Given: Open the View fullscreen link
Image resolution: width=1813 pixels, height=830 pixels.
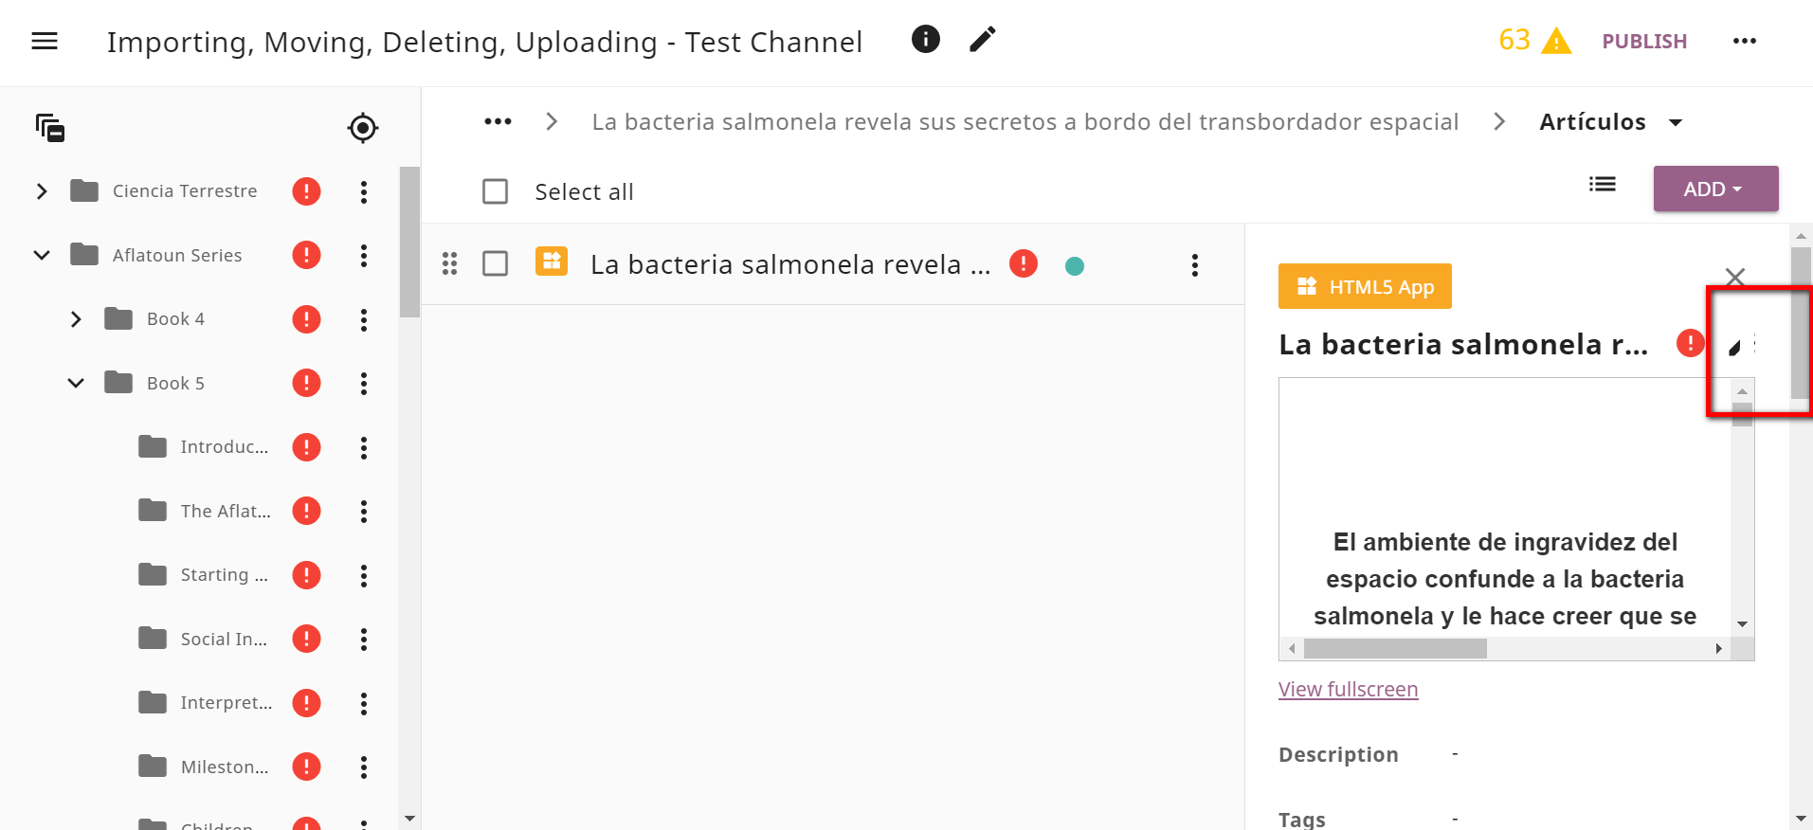Looking at the screenshot, I should 1348,690.
